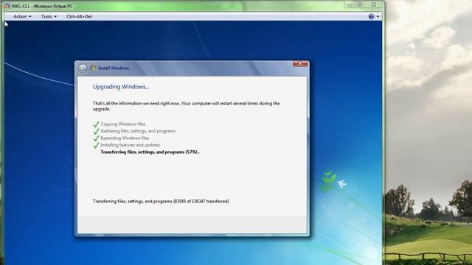The width and height of the screenshot is (472, 265).
Task: Click the Windows flag icon in Install Windows title
Action: point(93,68)
